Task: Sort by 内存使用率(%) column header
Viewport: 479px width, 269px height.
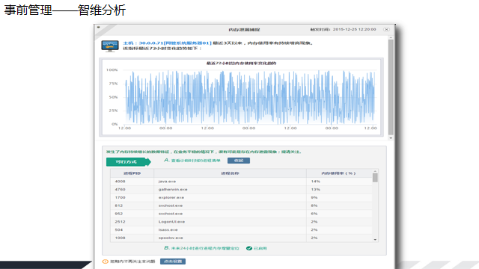Action: pos(338,173)
